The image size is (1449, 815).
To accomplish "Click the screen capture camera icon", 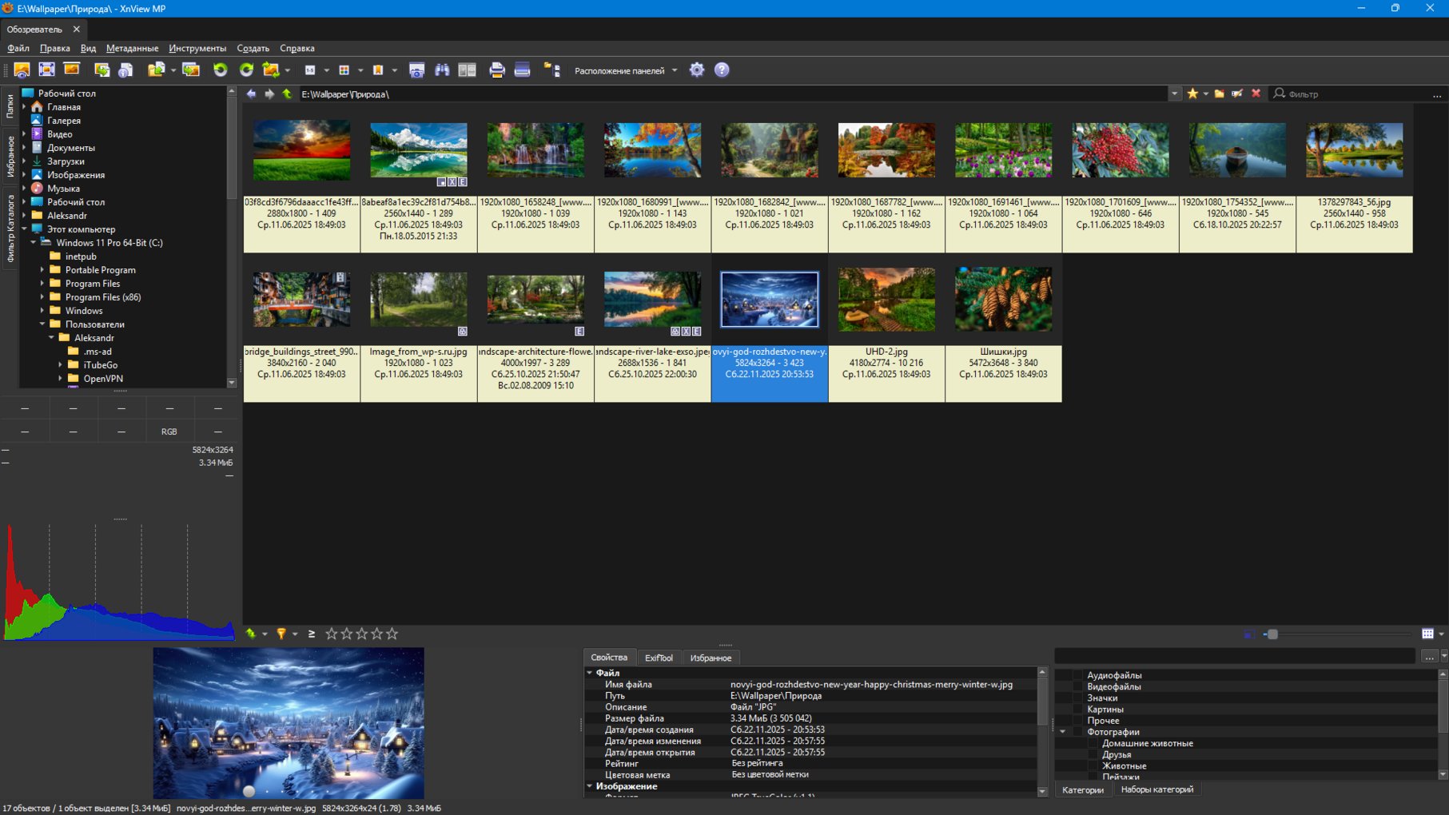I will (x=416, y=70).
